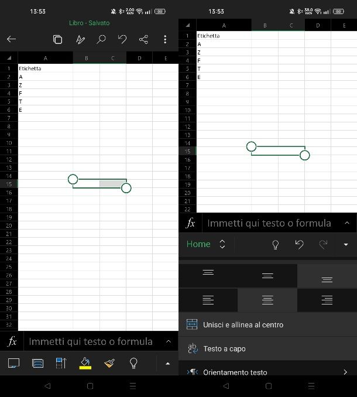
Task: Toggle top vertical alignment
Action: click(208, 276)
